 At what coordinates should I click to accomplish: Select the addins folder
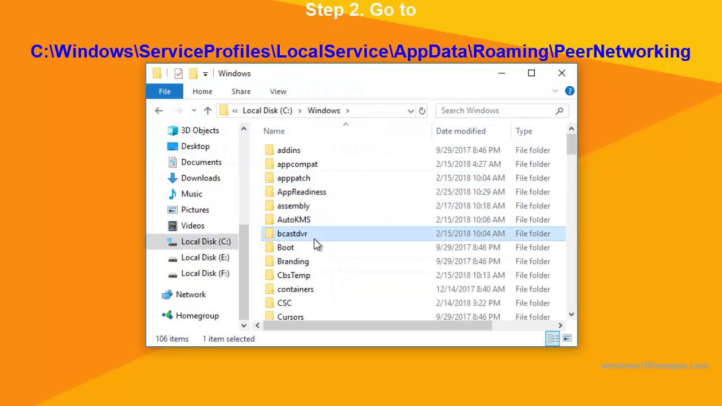coord(289,150)
